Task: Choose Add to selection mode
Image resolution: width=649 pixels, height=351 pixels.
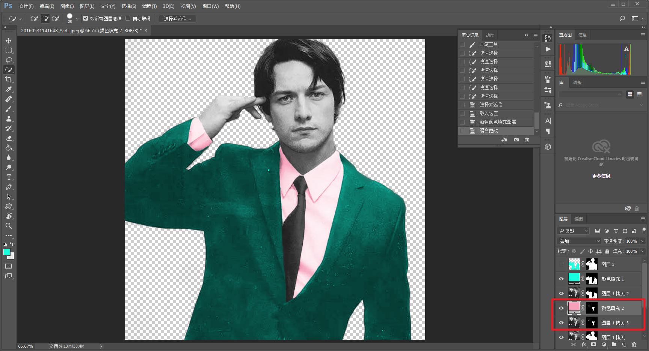Action: click(x=45, y=18)
